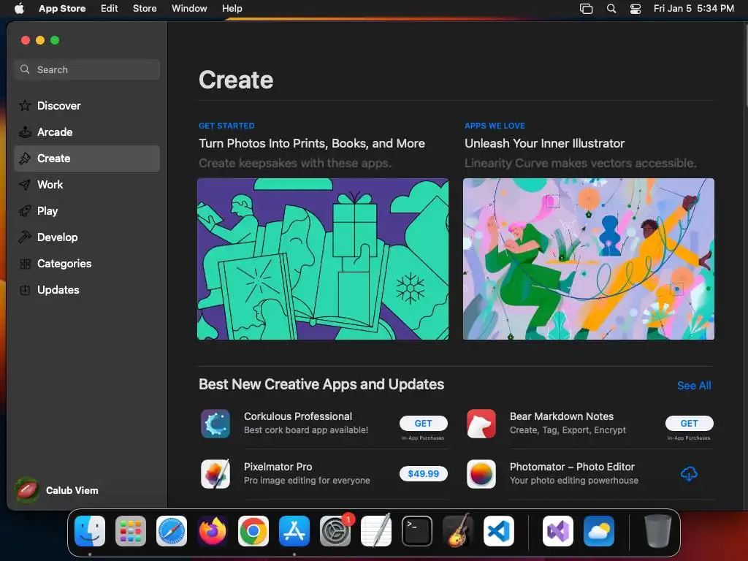The image size is (748, 561).
Task: Click the App Store Dock icon
Action: [x=294, y=531]
